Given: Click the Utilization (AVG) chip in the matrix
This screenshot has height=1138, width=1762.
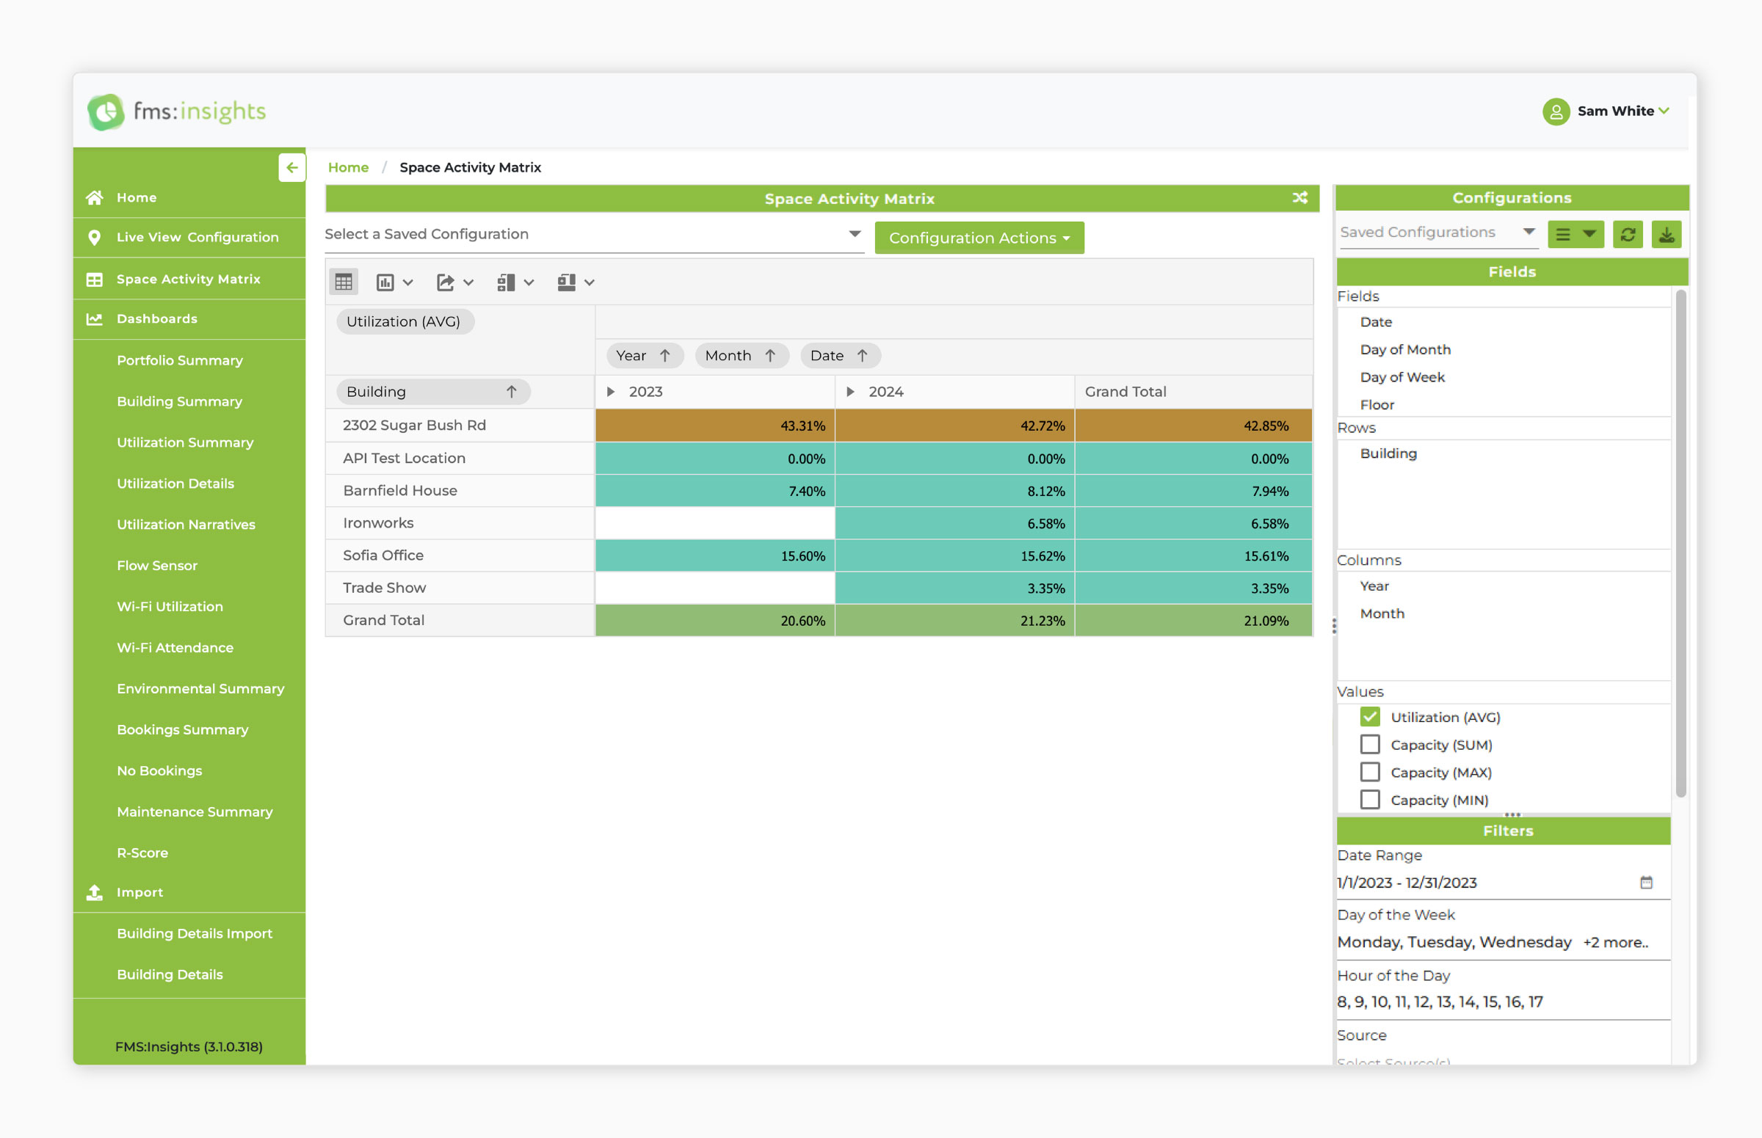Looking at the screenshot, I should [x=404, y=321].
